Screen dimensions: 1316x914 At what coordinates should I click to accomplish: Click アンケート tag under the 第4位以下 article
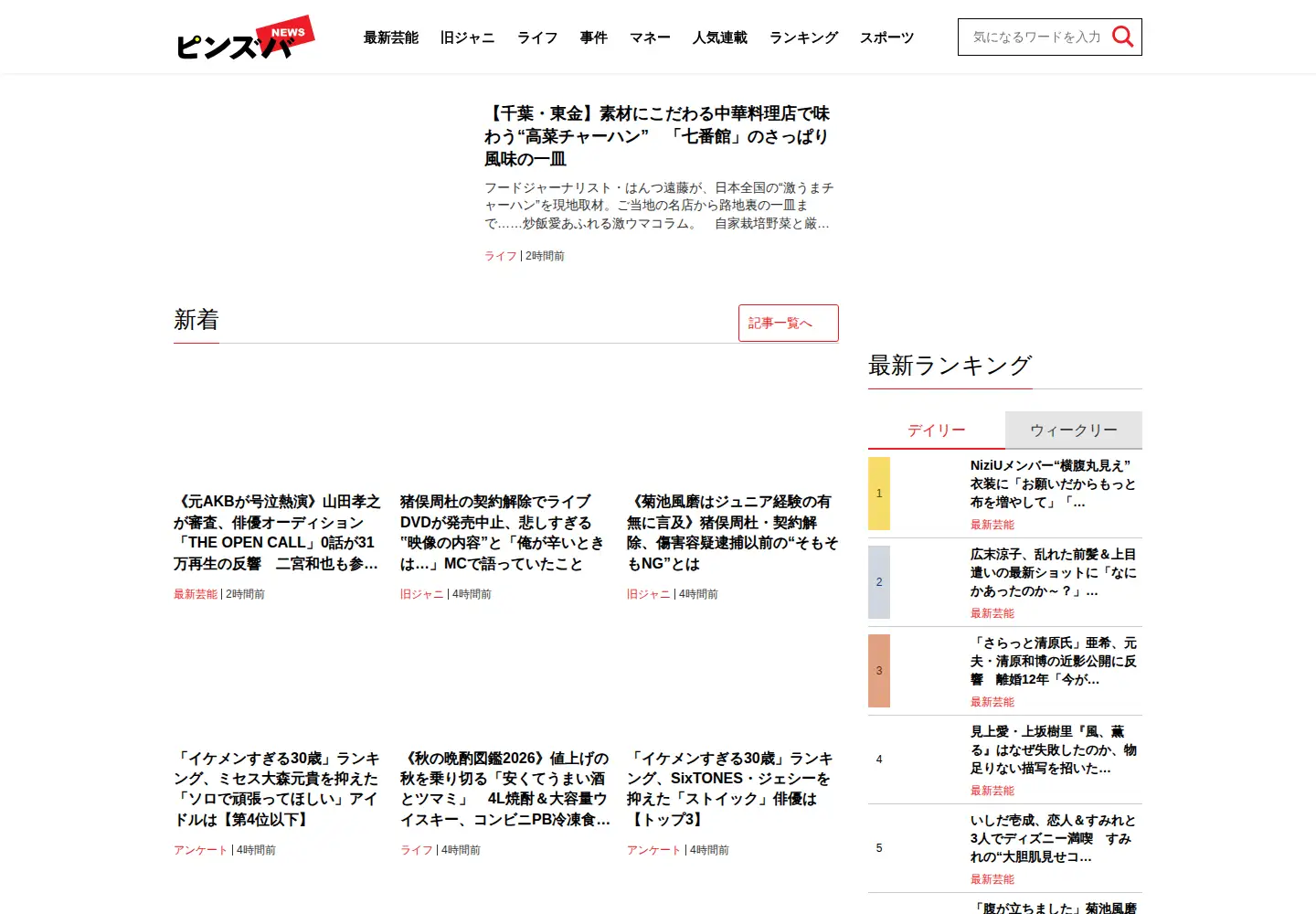(201, 850)
